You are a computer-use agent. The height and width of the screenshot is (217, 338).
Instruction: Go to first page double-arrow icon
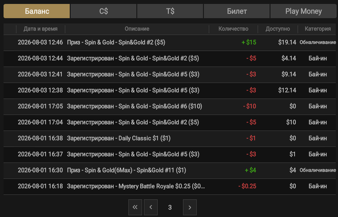[x=135, y=207]
